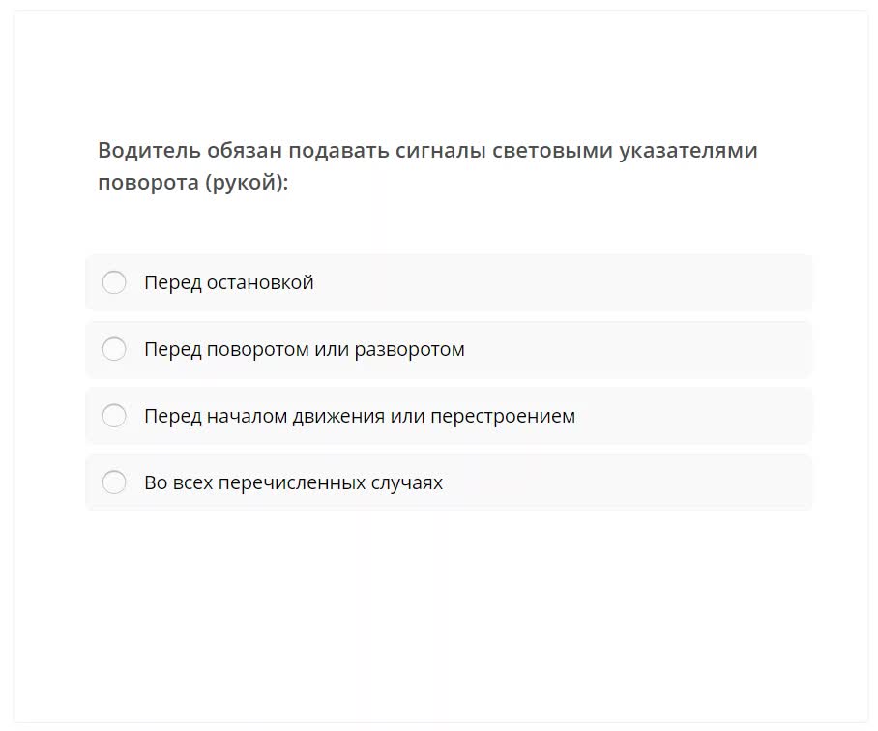Mark the "Во всех перечисленных случаях" radio circle

(114, 482)
